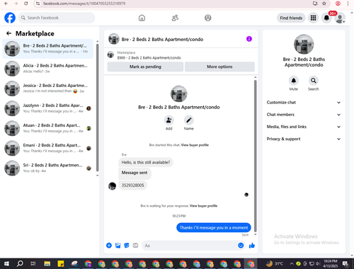Viewport: 354px width, 269px height.
Task: Open Task View on the taskbar
Action: point(33,263)
